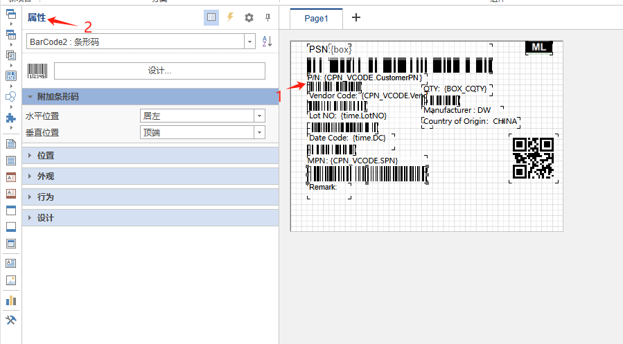Open the 垂直位置 dropdown

[259, 132]
